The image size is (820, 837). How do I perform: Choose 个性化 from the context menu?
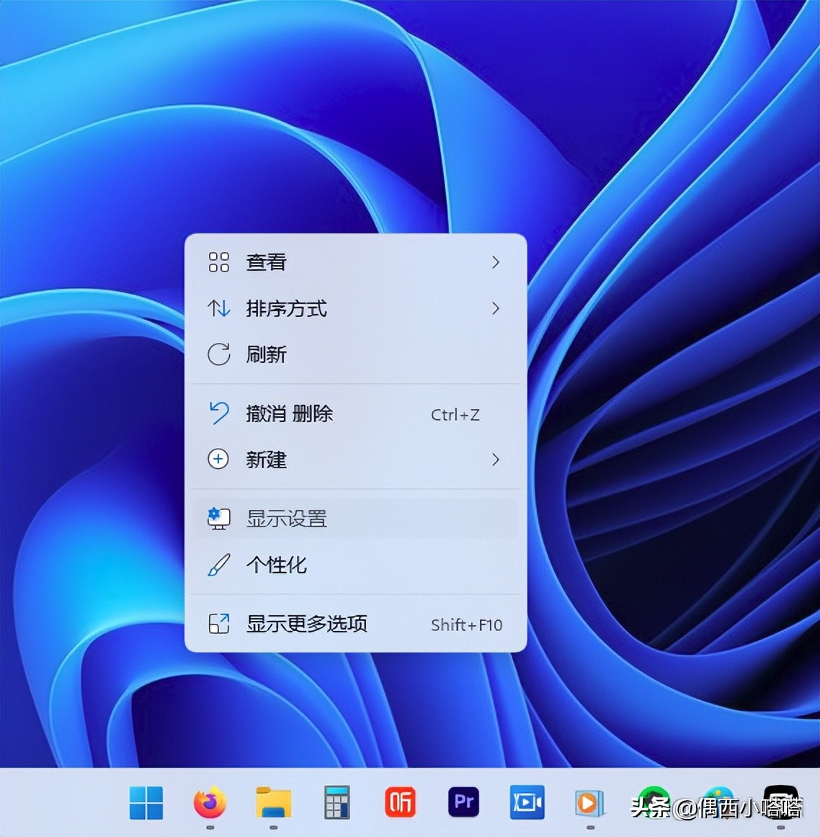[x=277, y=565]
